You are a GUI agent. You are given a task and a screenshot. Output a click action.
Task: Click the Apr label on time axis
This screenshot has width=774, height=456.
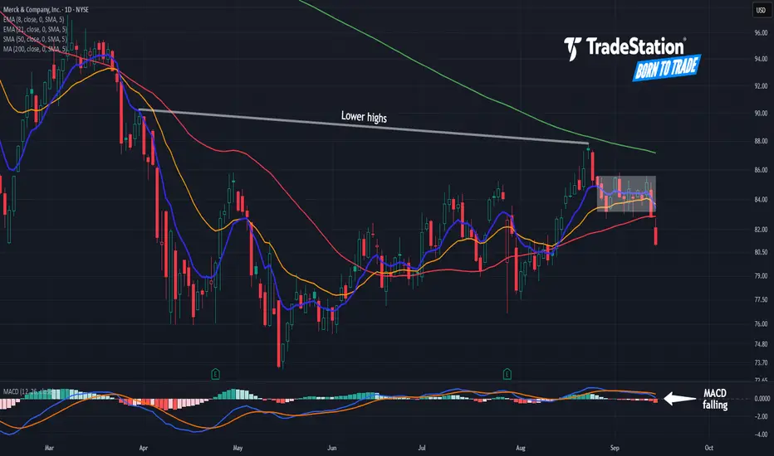(143, 448)
